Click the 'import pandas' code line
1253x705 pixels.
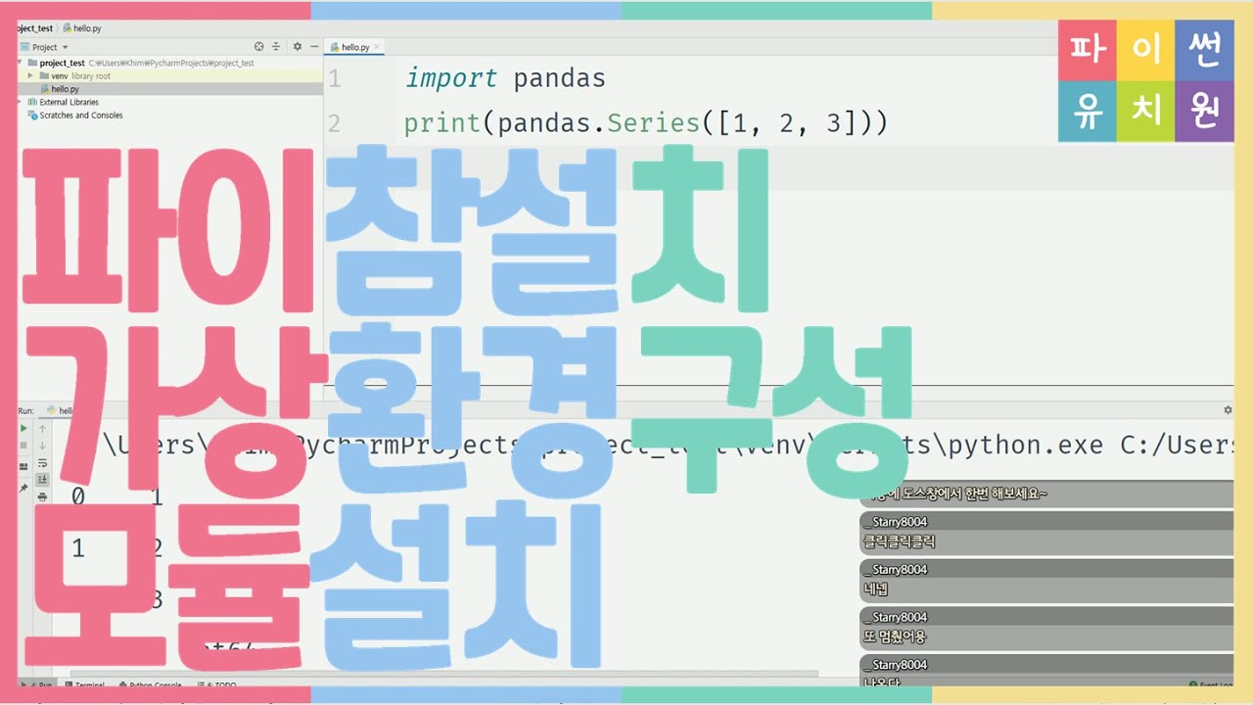click(x=505, y=78)
